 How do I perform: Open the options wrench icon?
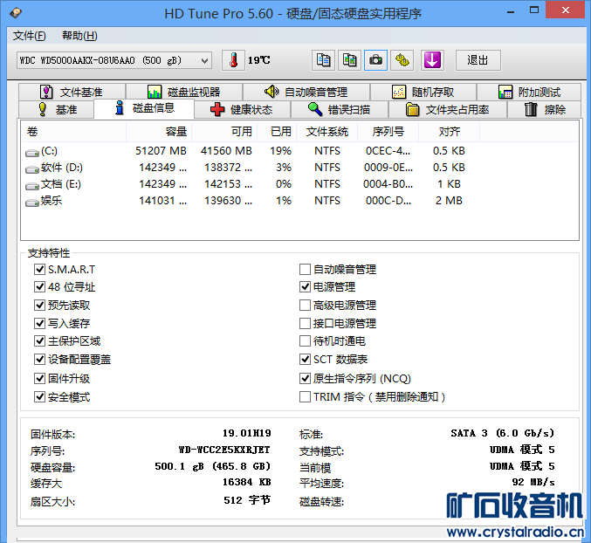(402, 60)
